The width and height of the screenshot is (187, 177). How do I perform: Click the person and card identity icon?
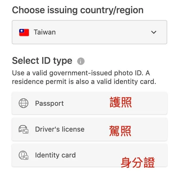24,155
